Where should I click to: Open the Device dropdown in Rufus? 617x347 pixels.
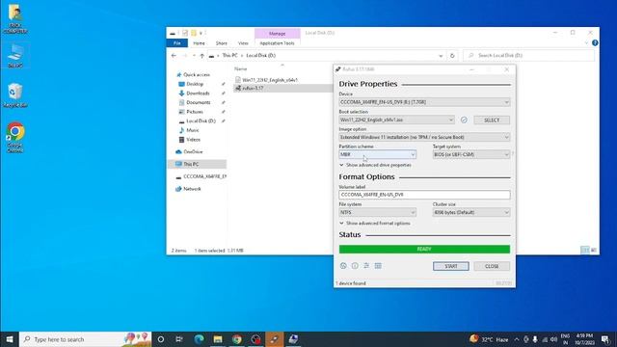point(424,102)
